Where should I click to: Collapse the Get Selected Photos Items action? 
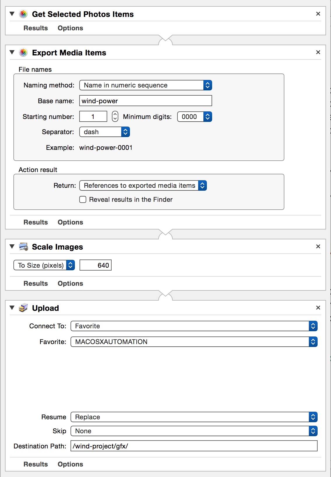[12, 14]
